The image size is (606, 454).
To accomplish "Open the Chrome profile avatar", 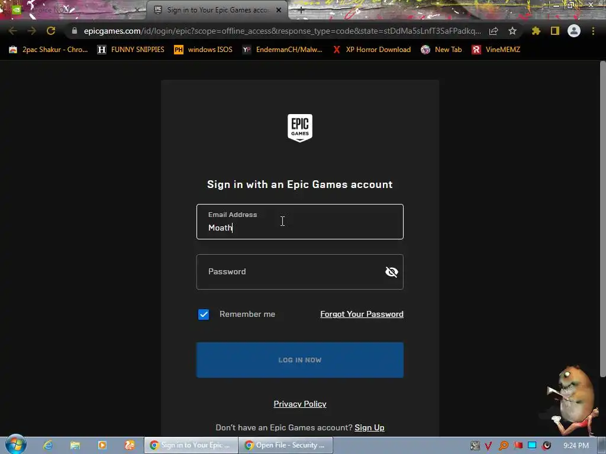I will tap(574, 31).
